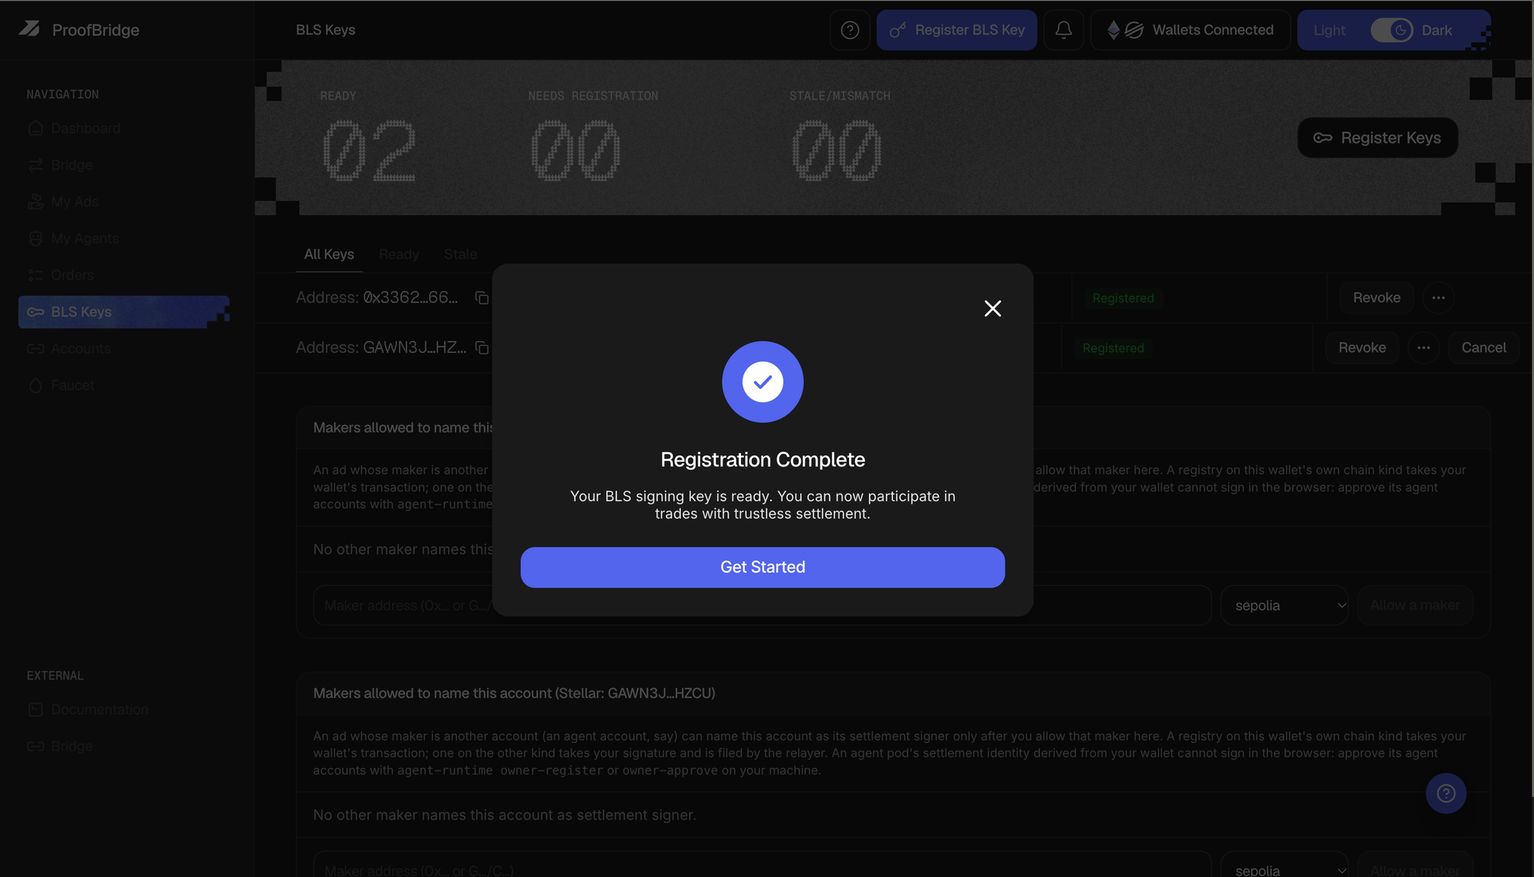This screenshot has height=877, width=1534.
Task: Select the BLS Keys page title
Action: 325,30
